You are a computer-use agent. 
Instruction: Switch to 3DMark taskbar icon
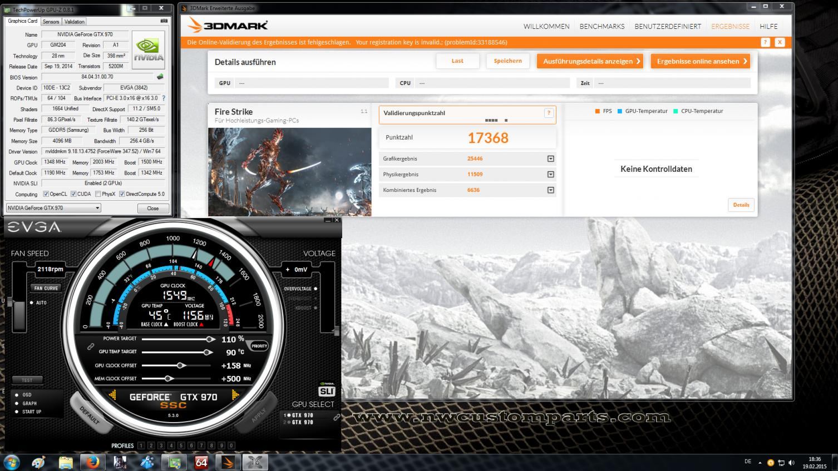point(228,462)
